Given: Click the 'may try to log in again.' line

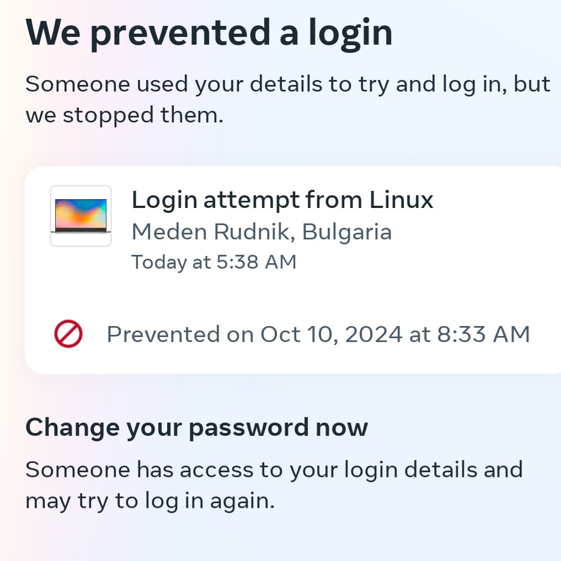Looking at the screenshot, I should click(x=150, y=501).
